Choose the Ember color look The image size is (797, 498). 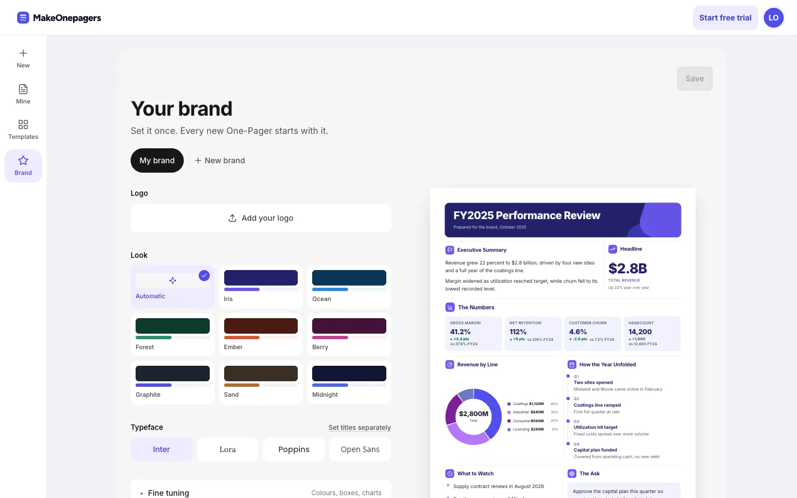pos(261,335)
